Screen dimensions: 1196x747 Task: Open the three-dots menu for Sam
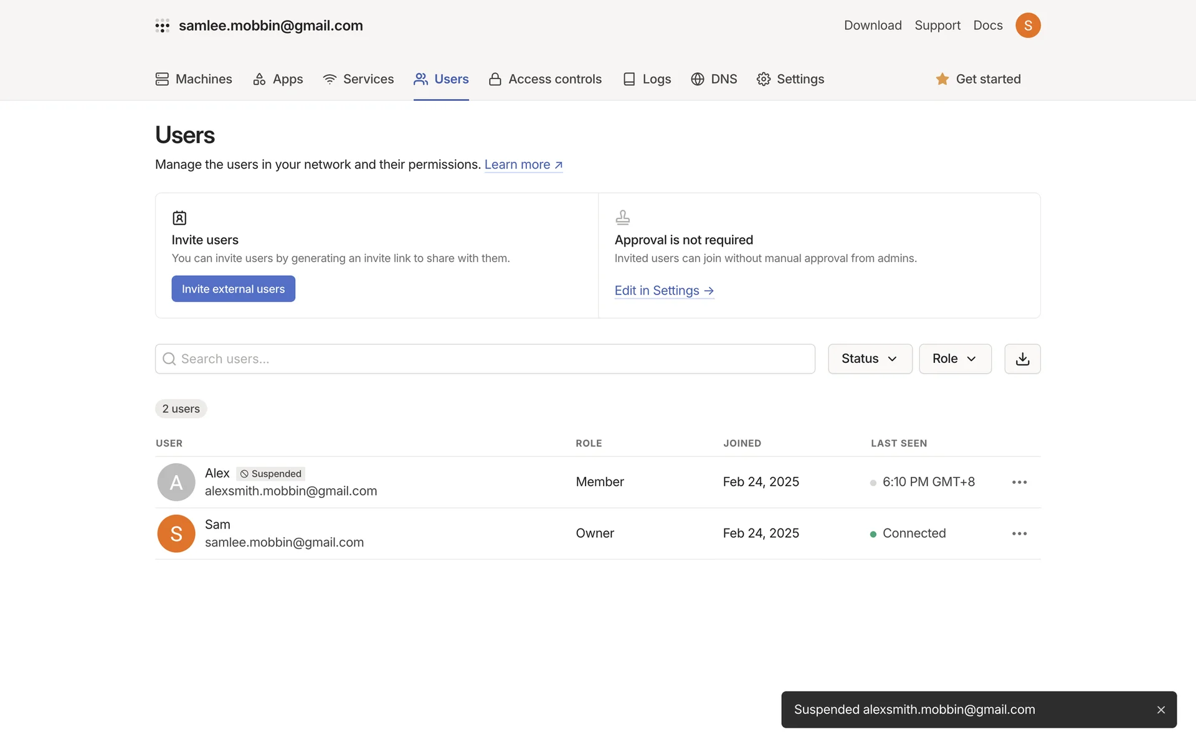[1019, 533]
